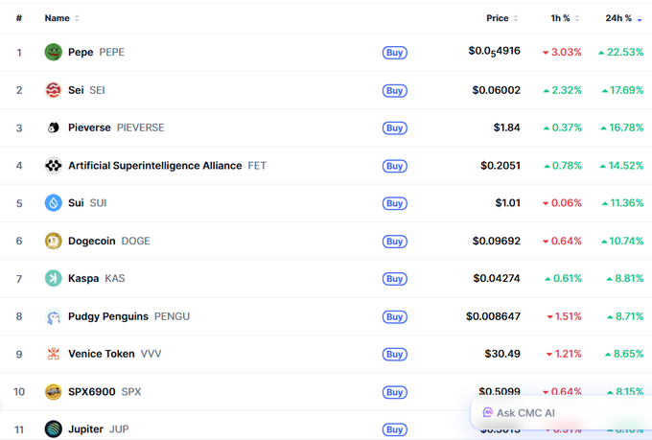
Task: Click Sei's 24h change 17.69%
Action: 622,90
